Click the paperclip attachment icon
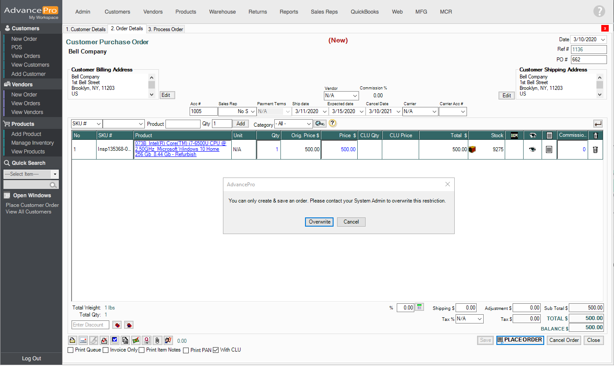The height and width of the screenshot is (366, 614). 158,340
